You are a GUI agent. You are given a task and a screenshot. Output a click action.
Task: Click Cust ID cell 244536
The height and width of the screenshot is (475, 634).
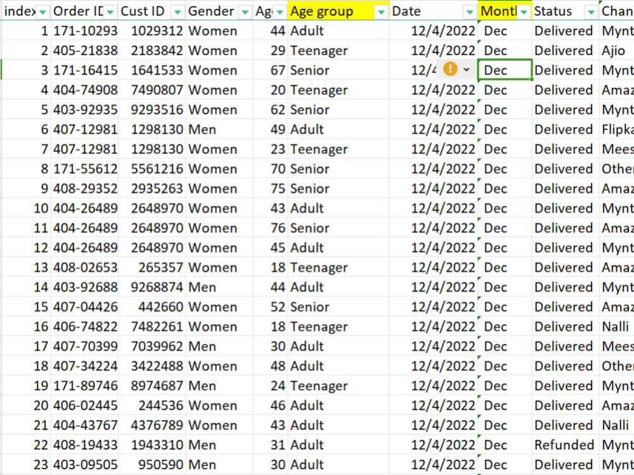tap(152, 405)
